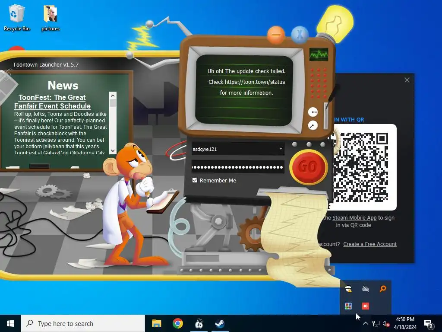Open the Windows Start menu

10,323
